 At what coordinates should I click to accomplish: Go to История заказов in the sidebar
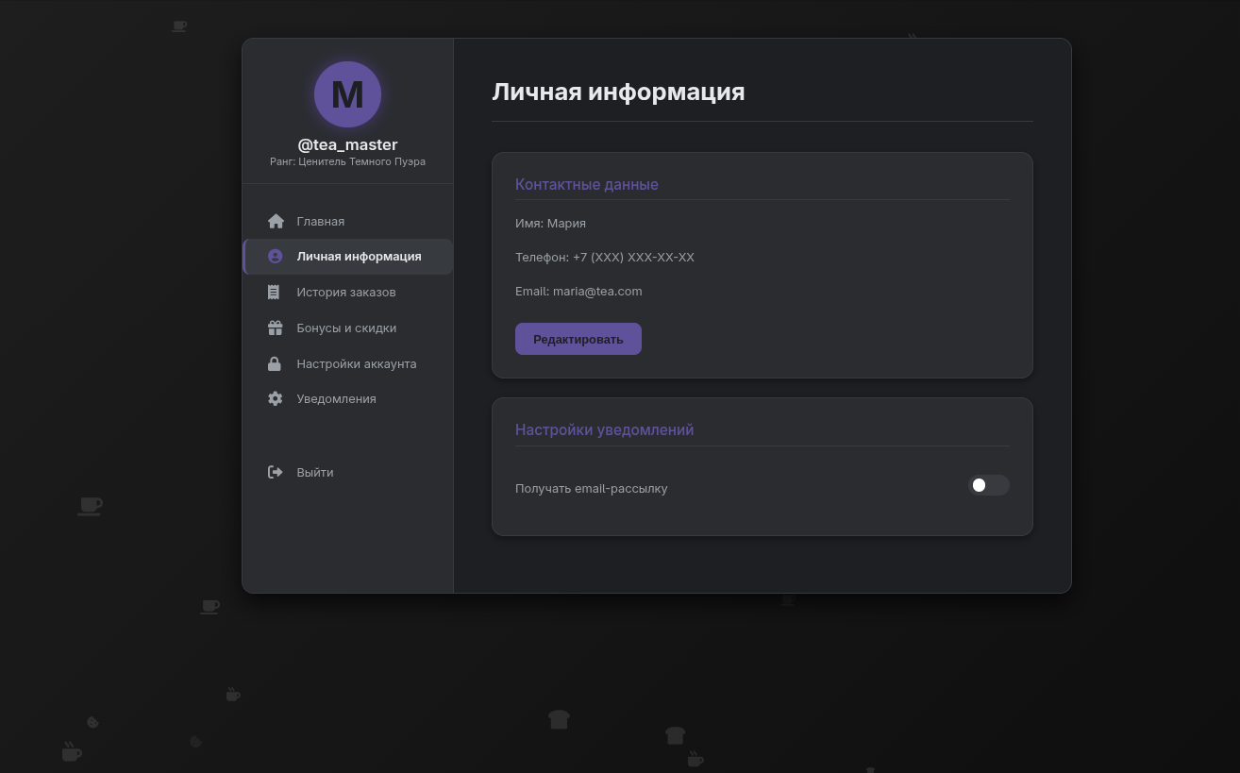pyautogui.click(x=346, y=293)
